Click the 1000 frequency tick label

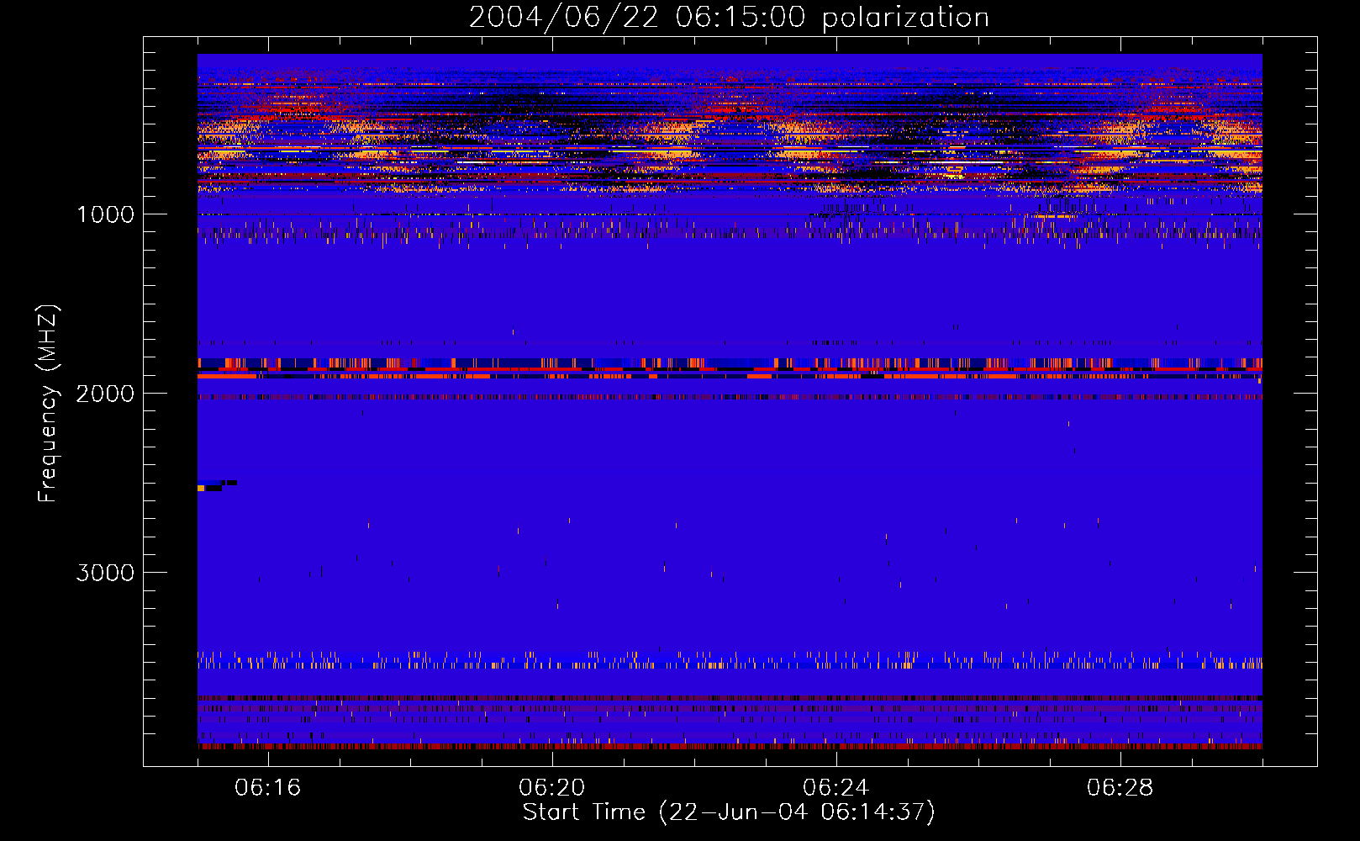click(105, 214)
